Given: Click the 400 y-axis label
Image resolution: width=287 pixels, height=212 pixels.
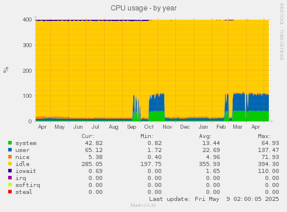Looking at the screenshot, I should click(x=27, y=20).
